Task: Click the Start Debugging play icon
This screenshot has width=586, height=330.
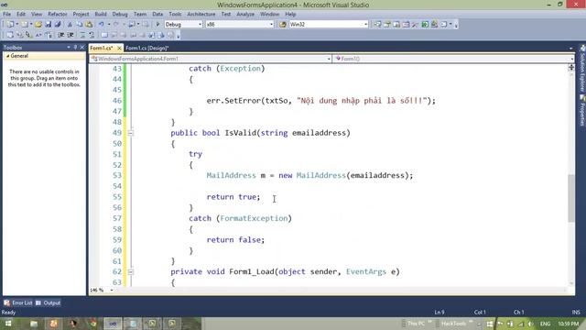Action: 157,25
